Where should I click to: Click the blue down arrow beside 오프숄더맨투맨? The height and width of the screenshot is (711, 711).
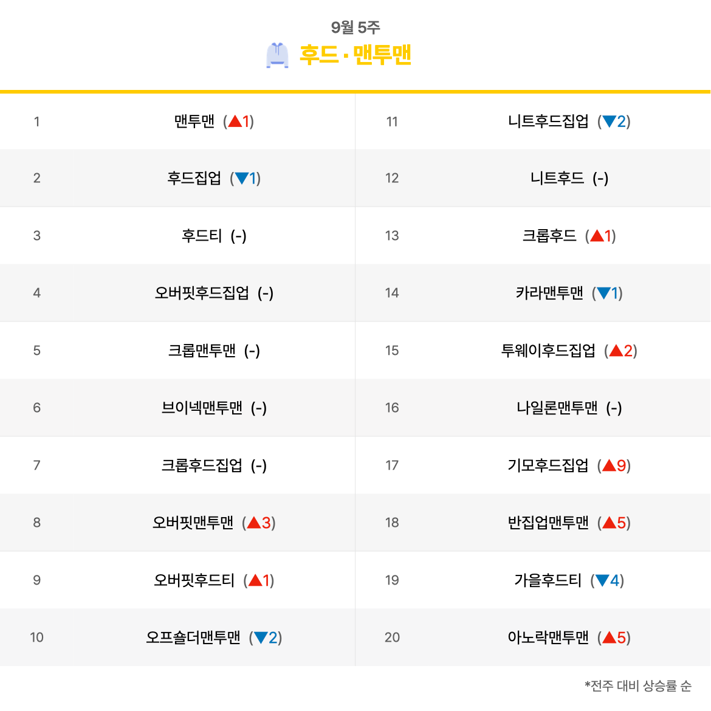(261, 637)
